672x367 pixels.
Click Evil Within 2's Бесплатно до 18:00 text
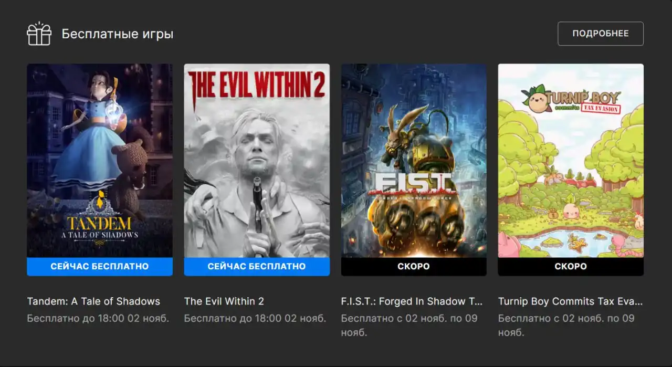click(255, 318)
